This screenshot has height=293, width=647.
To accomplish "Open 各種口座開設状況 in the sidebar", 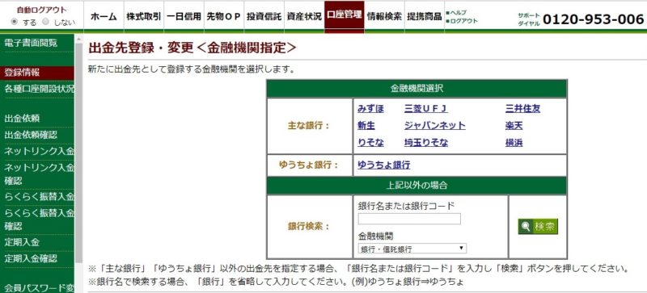I will click(x=40, y=89).
